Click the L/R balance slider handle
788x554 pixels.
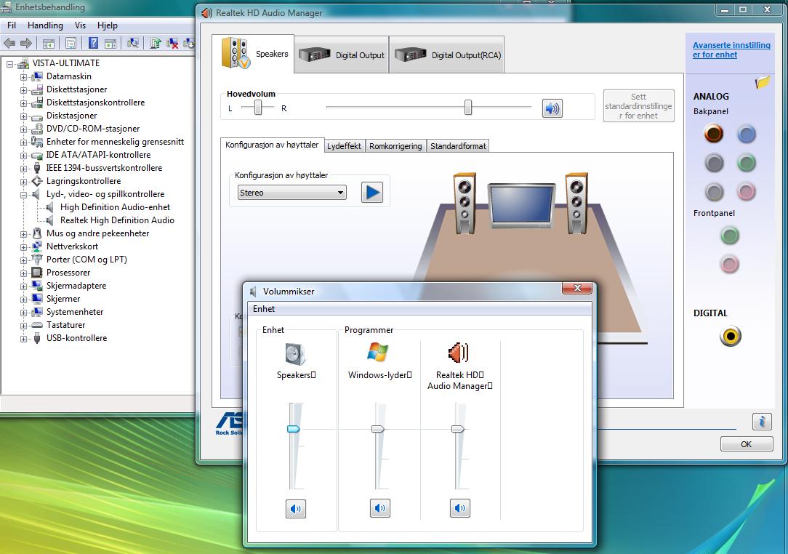(x=258, y=107)
